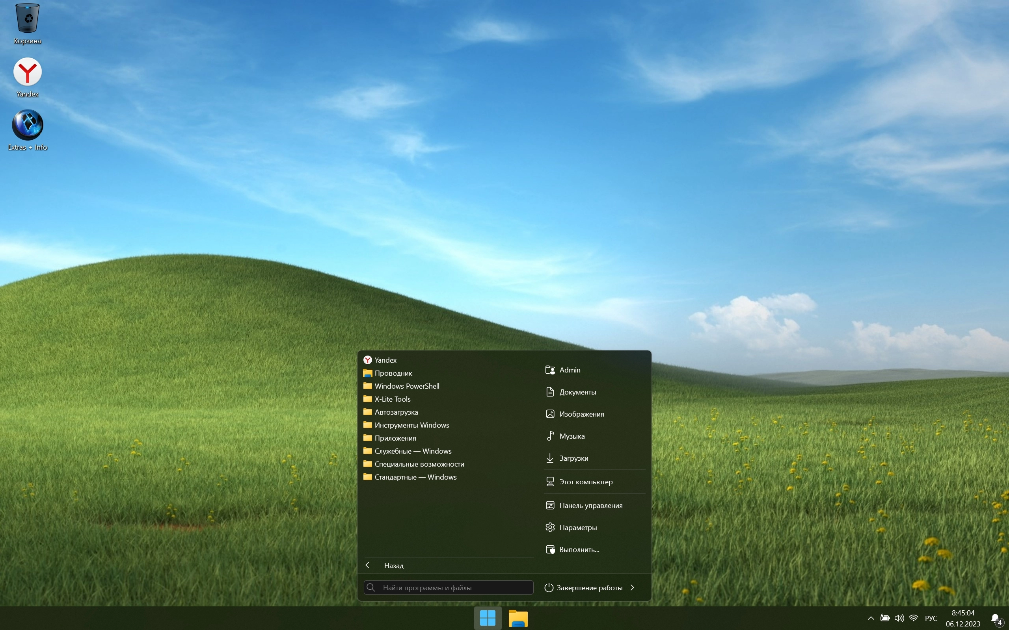Open Панель управления from the Start menu

[590, 506]
